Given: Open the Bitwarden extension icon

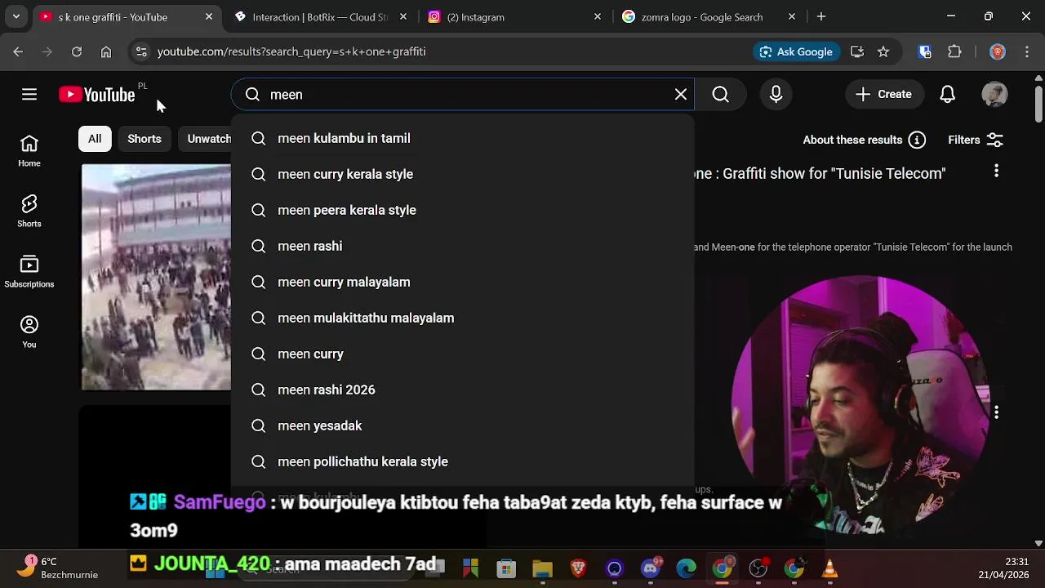Looking at the screenshot, I should [925, 51].
